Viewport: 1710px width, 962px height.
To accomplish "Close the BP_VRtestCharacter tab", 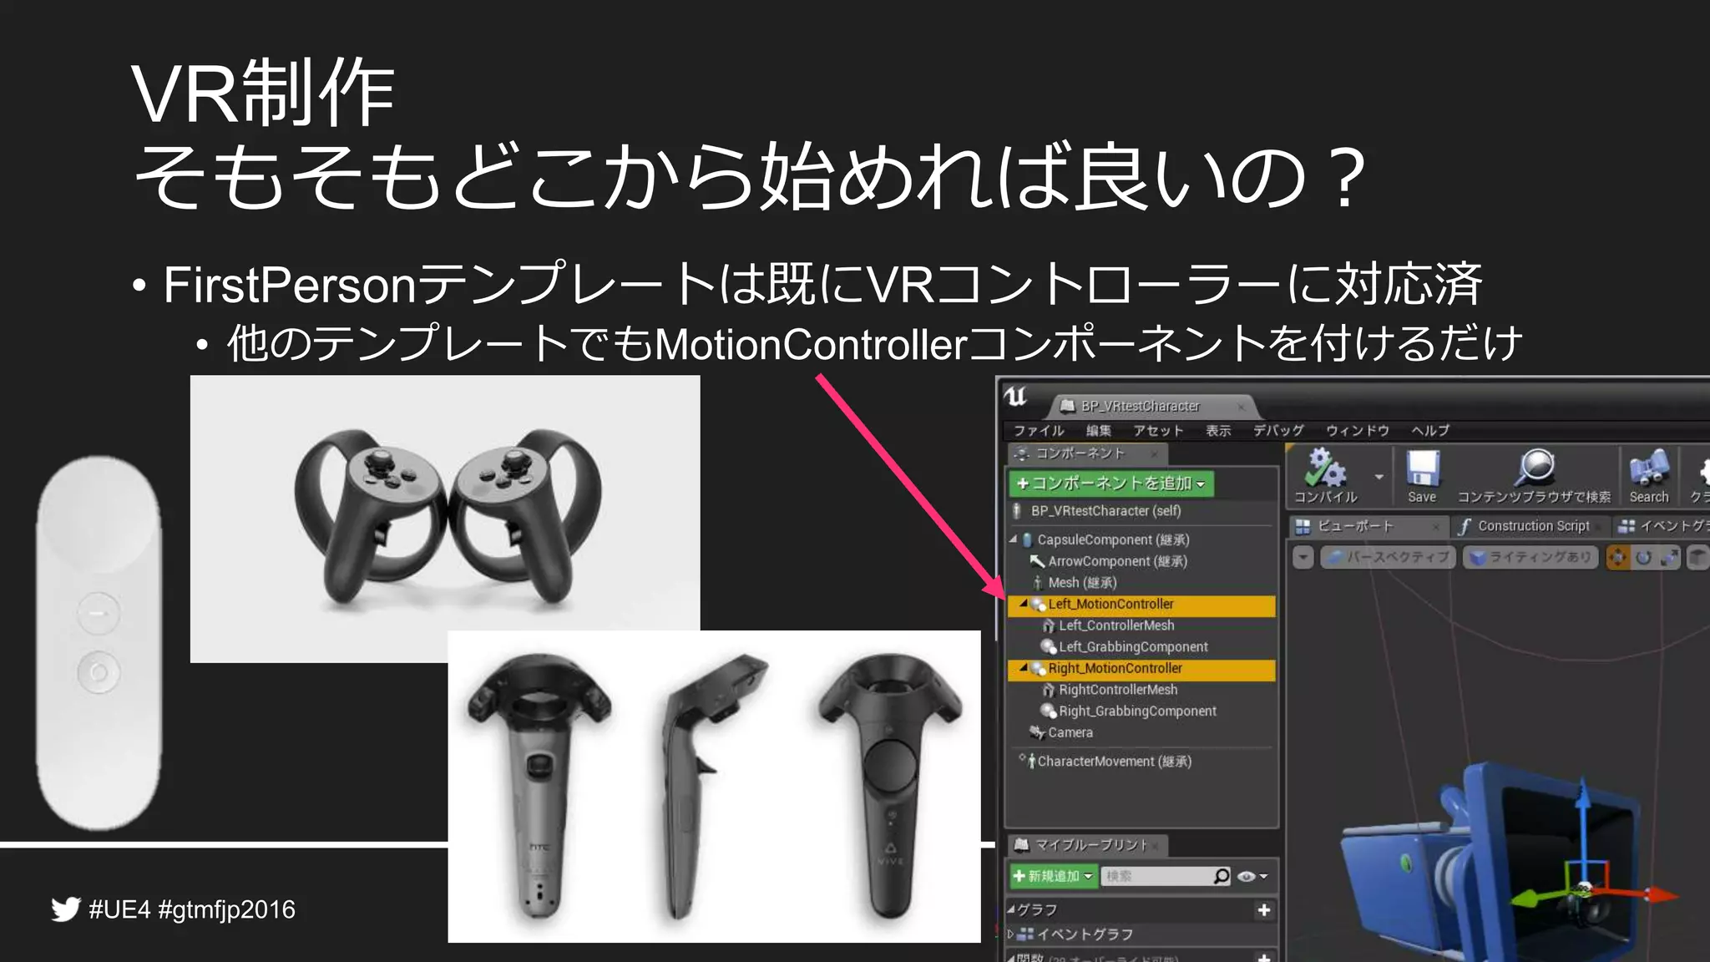I will click(1241, 407).
